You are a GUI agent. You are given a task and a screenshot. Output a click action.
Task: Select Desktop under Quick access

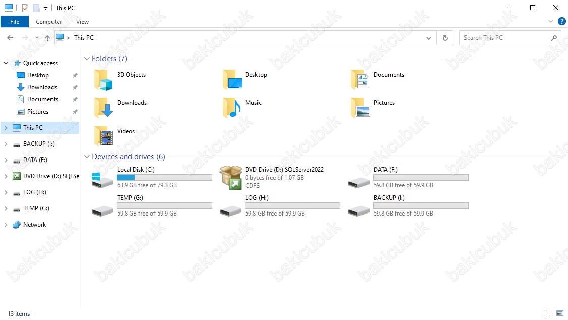(38, 75)
